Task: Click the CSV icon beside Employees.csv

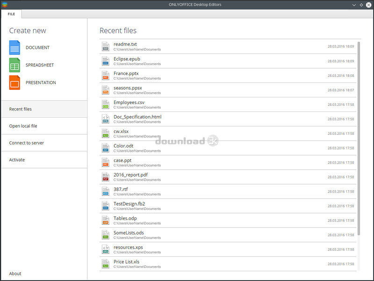Action: 106,104
